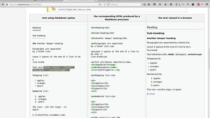This screenshot has width=210, height=118.
Task: Click the '<ol>' opening tag line
Action: (x=93, y=102)
